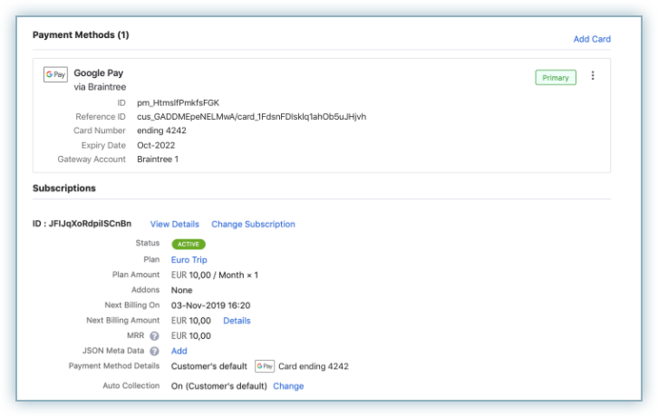Viewport: 658px width, 417px height.
Task: Open View Details for the subscription
Action: [x=174, y=224]
